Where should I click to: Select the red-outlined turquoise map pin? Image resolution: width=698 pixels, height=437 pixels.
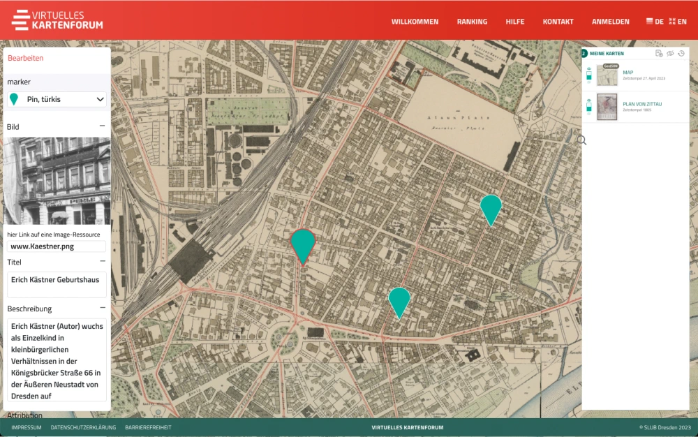(x=303, y=247)
